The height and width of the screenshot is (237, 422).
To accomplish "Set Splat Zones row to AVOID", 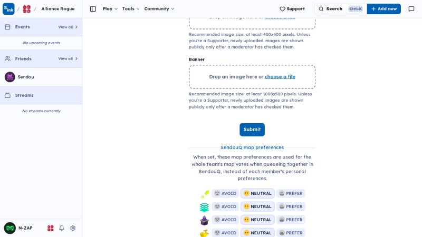I will tap(225, 206).
